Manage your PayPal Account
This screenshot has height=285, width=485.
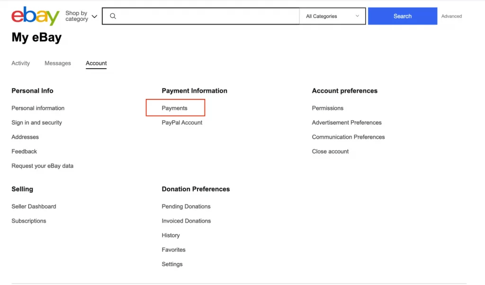(181, 122)
